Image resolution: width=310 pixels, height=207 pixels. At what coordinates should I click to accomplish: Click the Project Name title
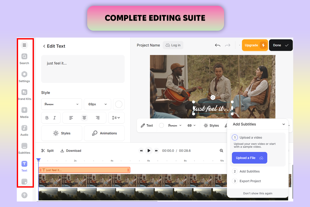click(x=148, y=45)
